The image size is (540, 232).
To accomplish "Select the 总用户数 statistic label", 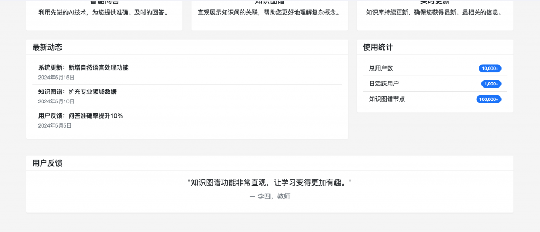I will point(381,68).
